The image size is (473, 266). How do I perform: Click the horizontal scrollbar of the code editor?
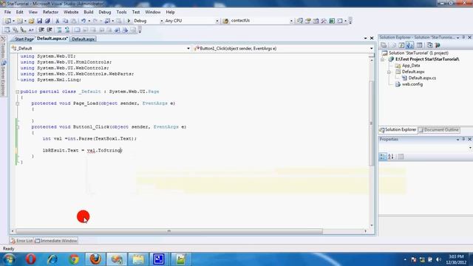click(169, 231)
